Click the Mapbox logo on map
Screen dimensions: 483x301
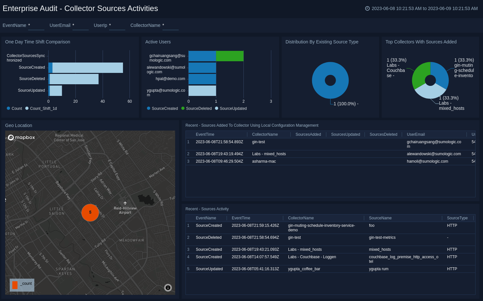(x=21, y=137)
